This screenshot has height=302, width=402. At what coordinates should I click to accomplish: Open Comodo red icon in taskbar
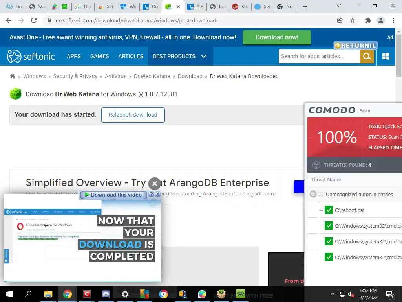click(x=87, y=294)
